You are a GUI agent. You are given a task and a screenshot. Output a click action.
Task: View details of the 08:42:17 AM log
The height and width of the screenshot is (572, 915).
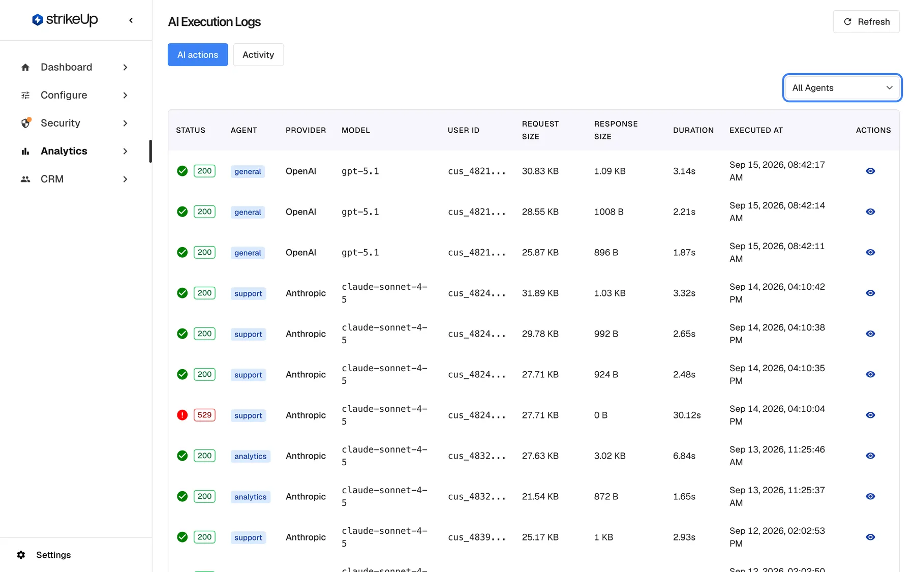pyautogui.click(x=870, y=171)
